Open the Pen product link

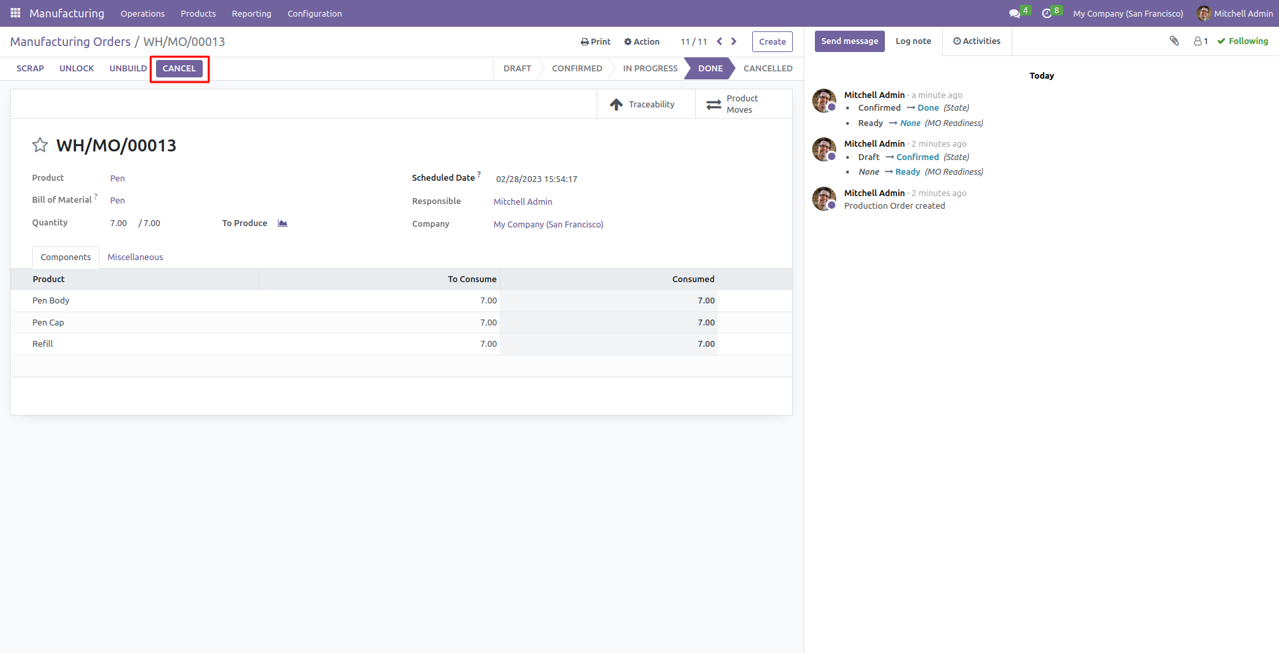tap(117, 179)
